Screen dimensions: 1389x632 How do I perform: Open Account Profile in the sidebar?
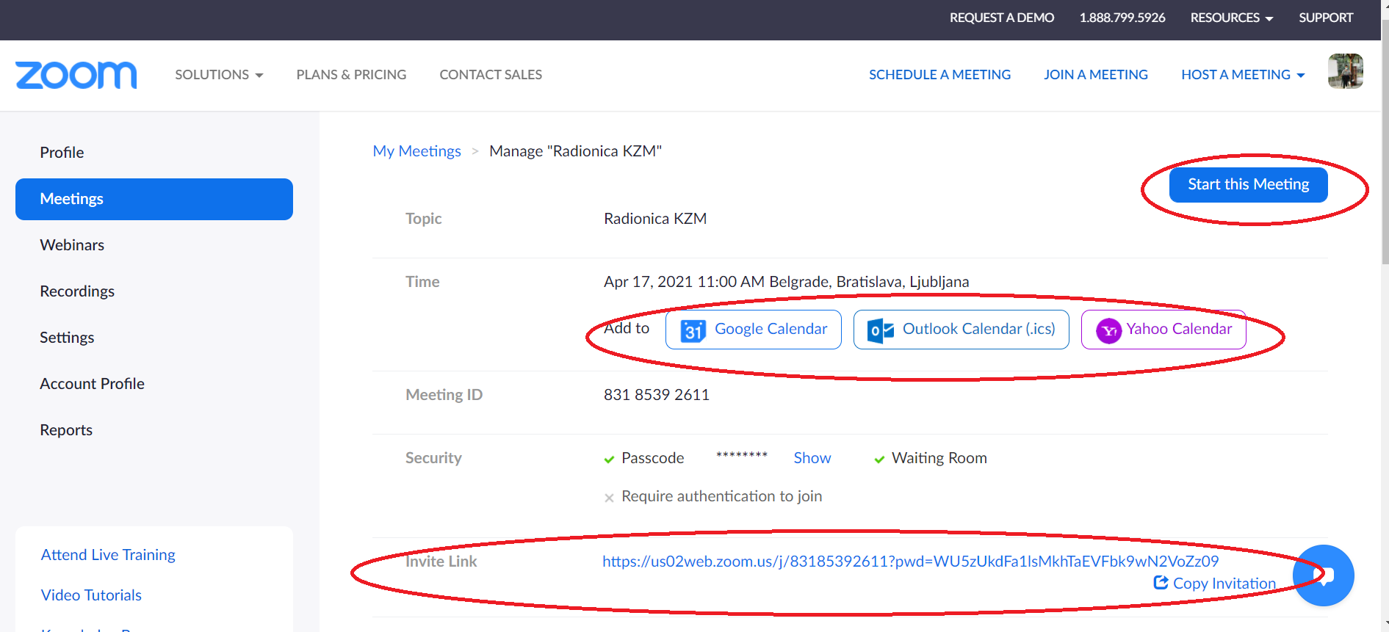click(x=154, y=384)
